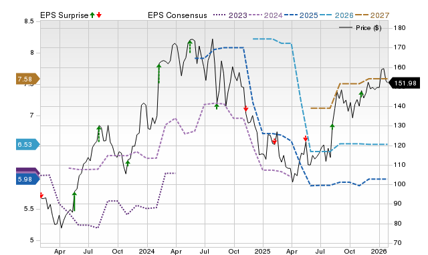Click the 8.5 label on the EPS axis

pos(29,21)
